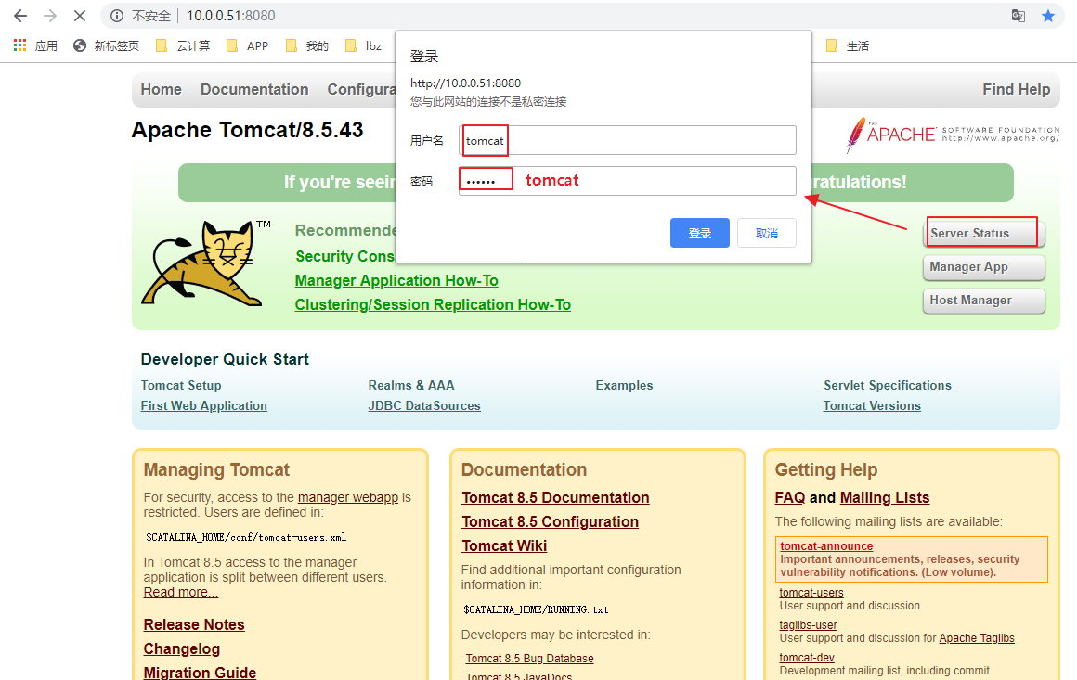Open the Tomcat Setup link
1077x680 pixels.
click(181, 386)
